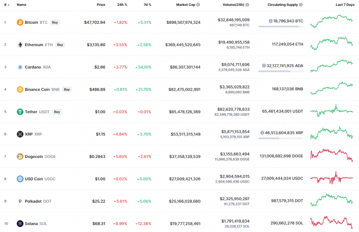Click the Buy button next to Tether
The height and width of the screenshot is (232, 359).
57,112
